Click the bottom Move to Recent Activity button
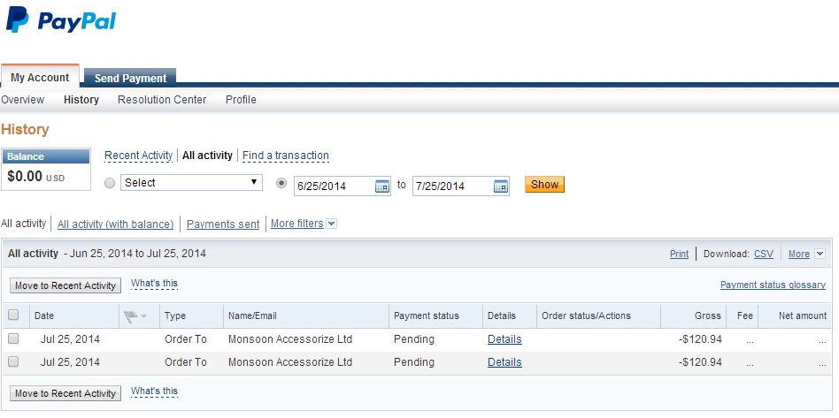Viewport: 839px width, 418px height. [x=65, y=393]
